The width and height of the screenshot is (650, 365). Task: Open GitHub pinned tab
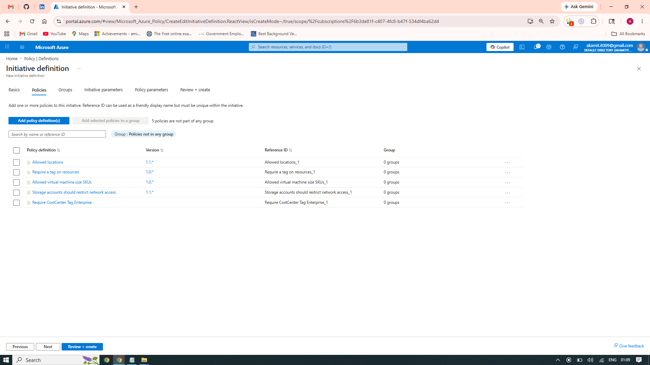click(x=26, y=7)
